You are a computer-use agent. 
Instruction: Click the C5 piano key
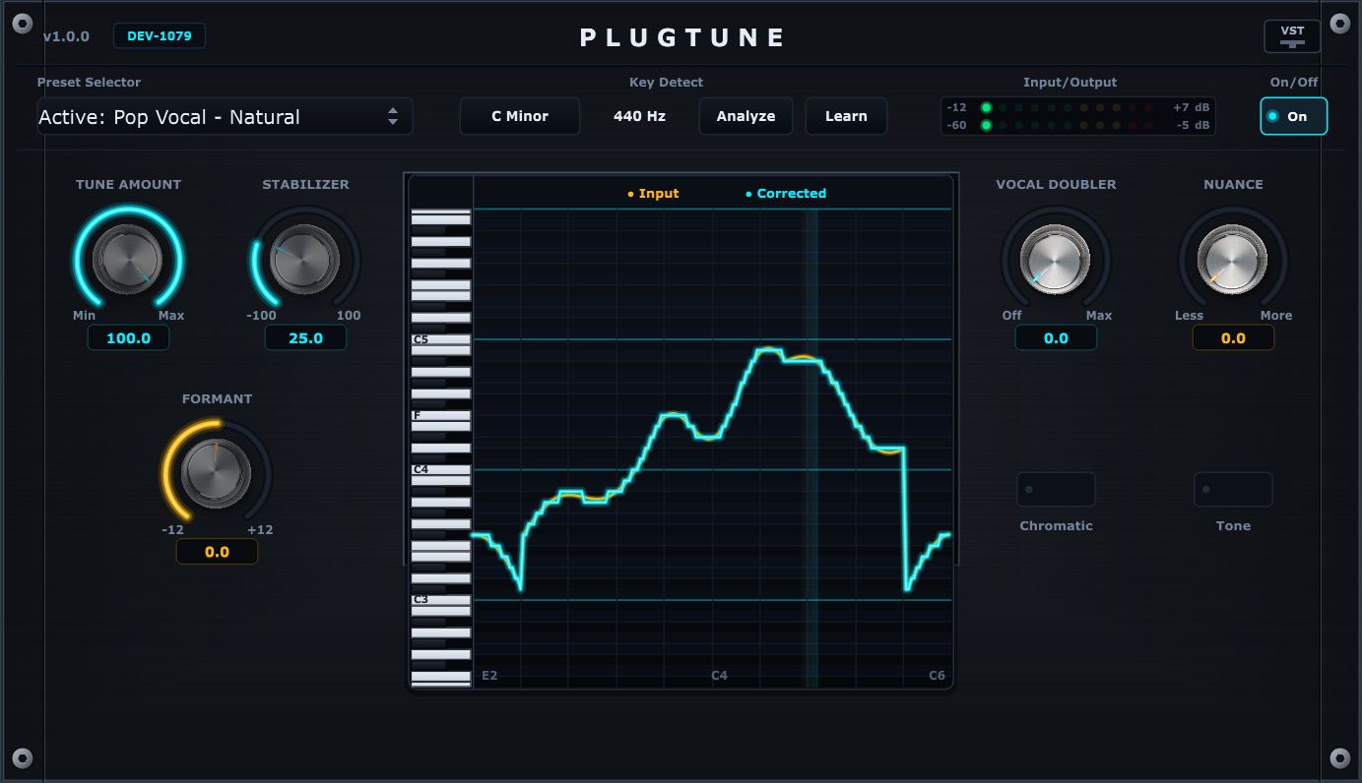pyautogui.click(x=440, y=339)
